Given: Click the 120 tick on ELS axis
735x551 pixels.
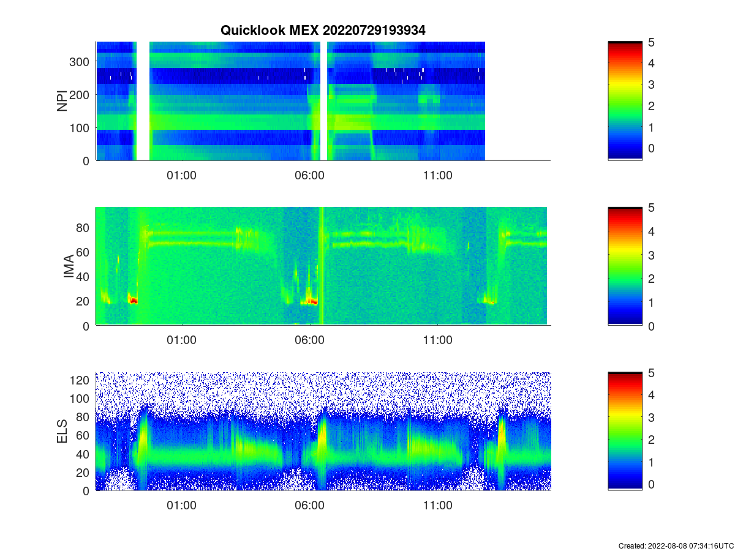Looking at the screenshot, I should click(x=79, y=380).
